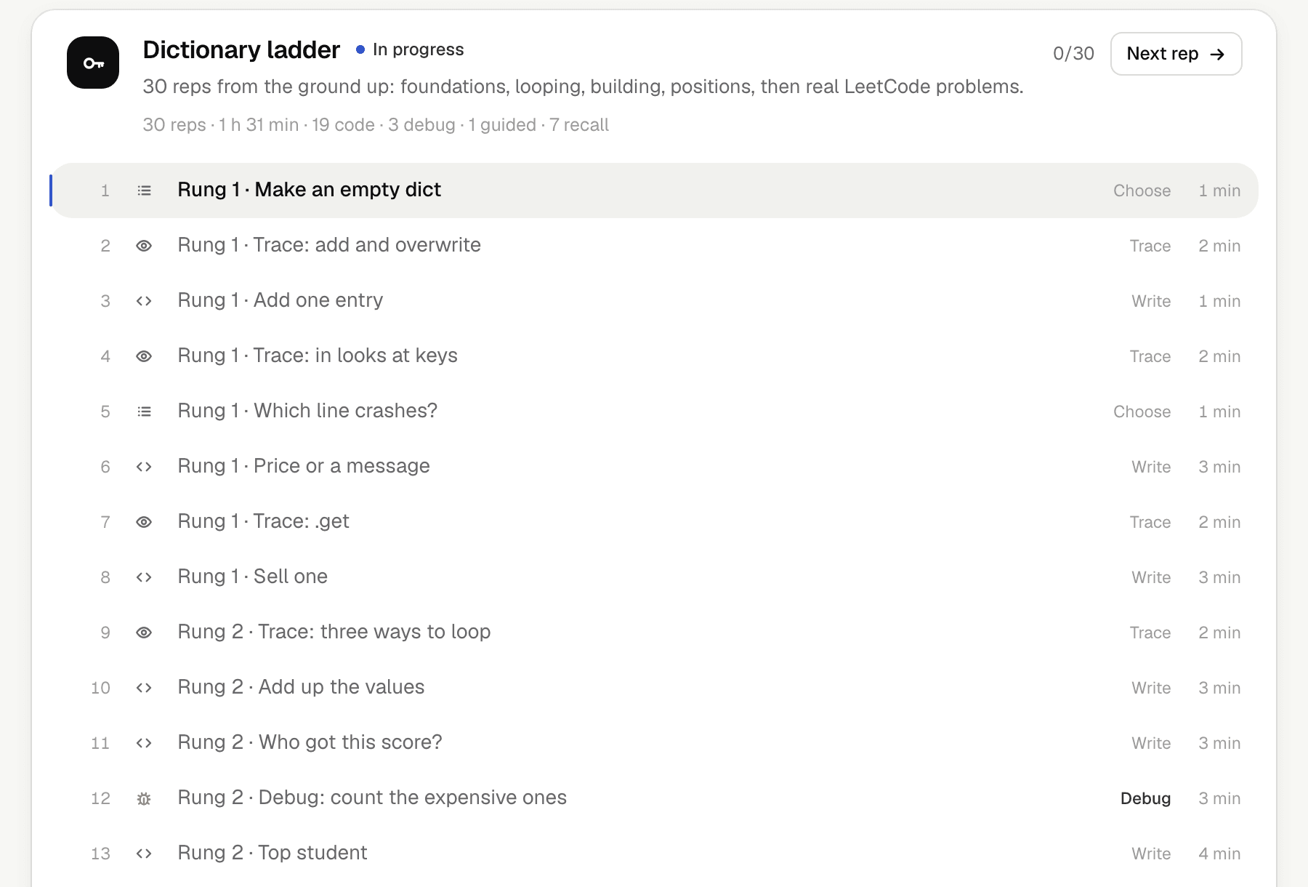
Task: Open Rung 1 · Trace: in looks at keys
Action: (654, 356)
